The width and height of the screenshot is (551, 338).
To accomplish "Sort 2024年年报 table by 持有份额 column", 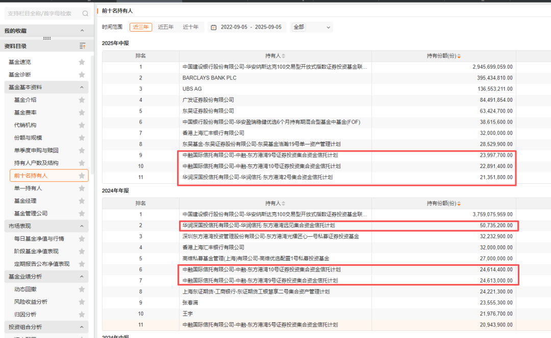I will (x=459, y=203).
